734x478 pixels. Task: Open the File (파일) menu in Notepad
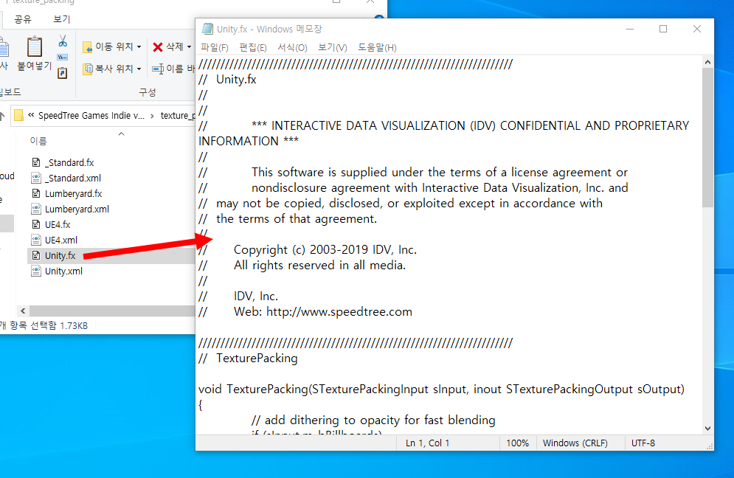click(x=215, y=48)
